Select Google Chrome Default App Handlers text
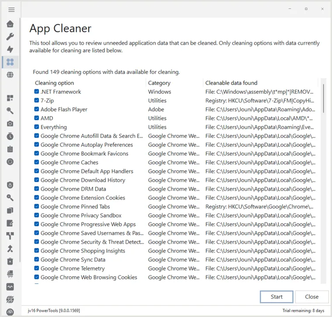Viewport: 332px width, 317px height. click(x=87, y=171)
